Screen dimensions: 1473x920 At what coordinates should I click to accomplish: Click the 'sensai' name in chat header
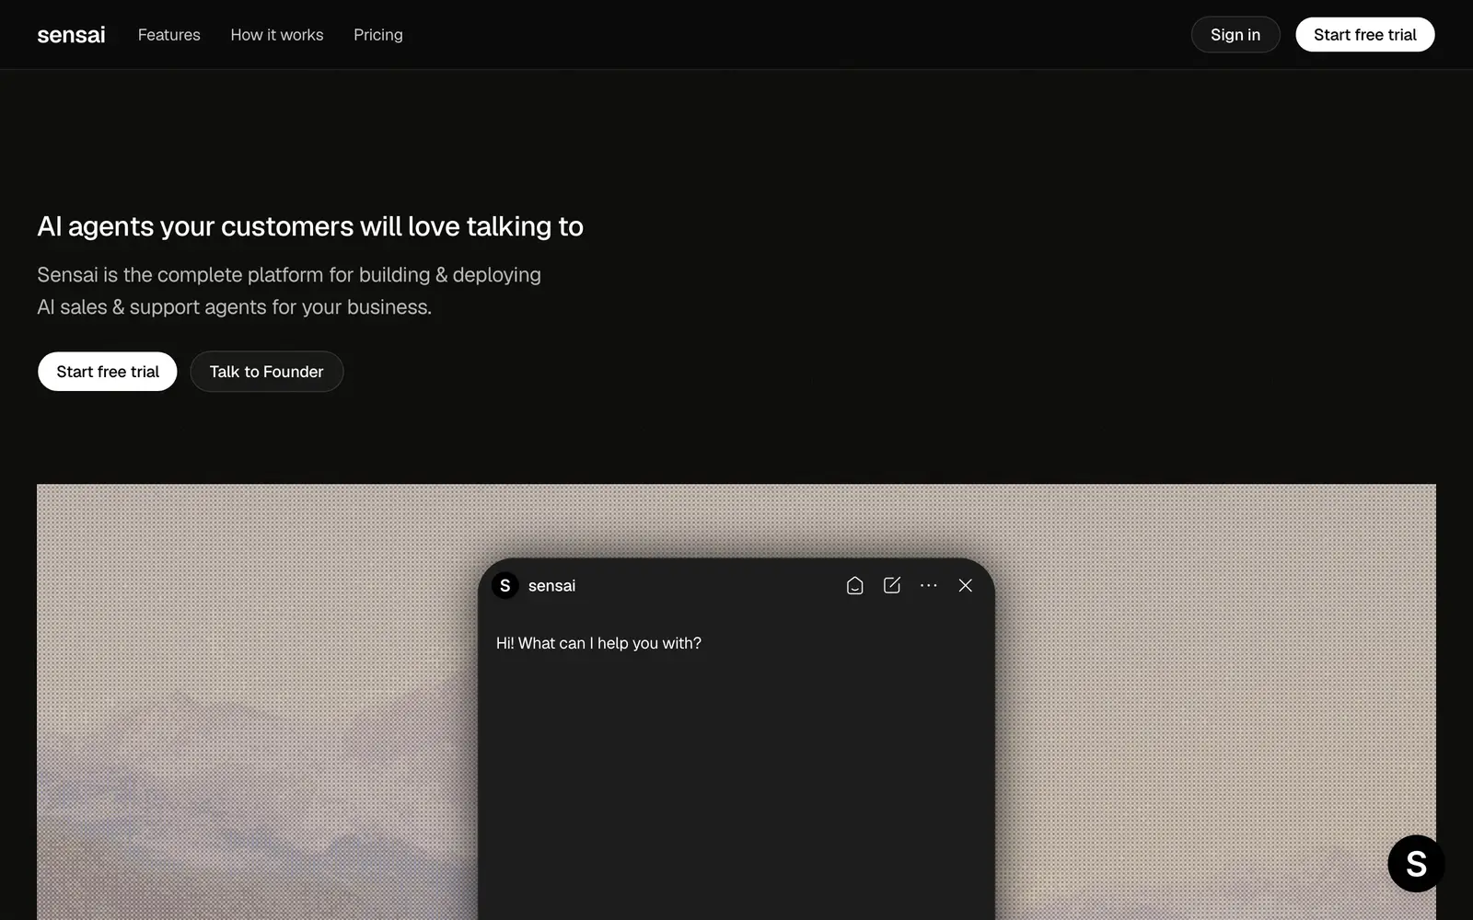coord(551,586)
